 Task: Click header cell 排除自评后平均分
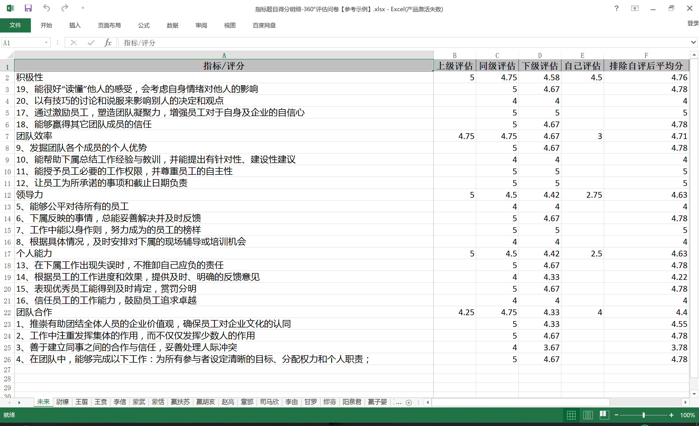pos(646,66)
